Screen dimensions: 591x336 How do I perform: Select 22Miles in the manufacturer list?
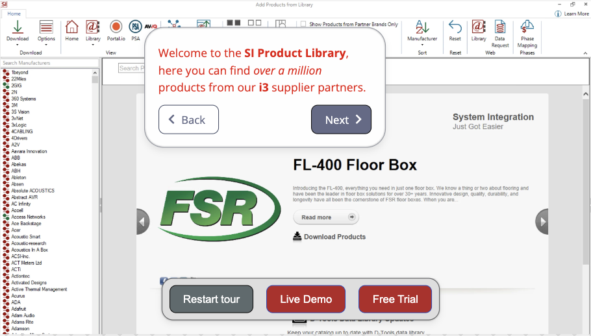18,79
